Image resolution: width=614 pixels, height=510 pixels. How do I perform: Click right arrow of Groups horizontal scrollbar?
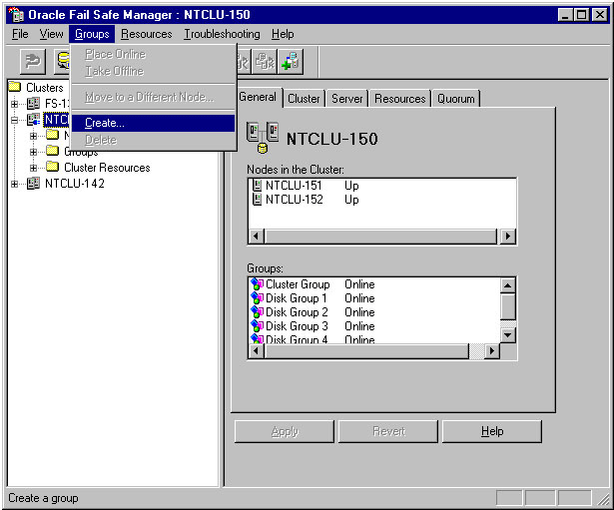[x=492, y=350]
